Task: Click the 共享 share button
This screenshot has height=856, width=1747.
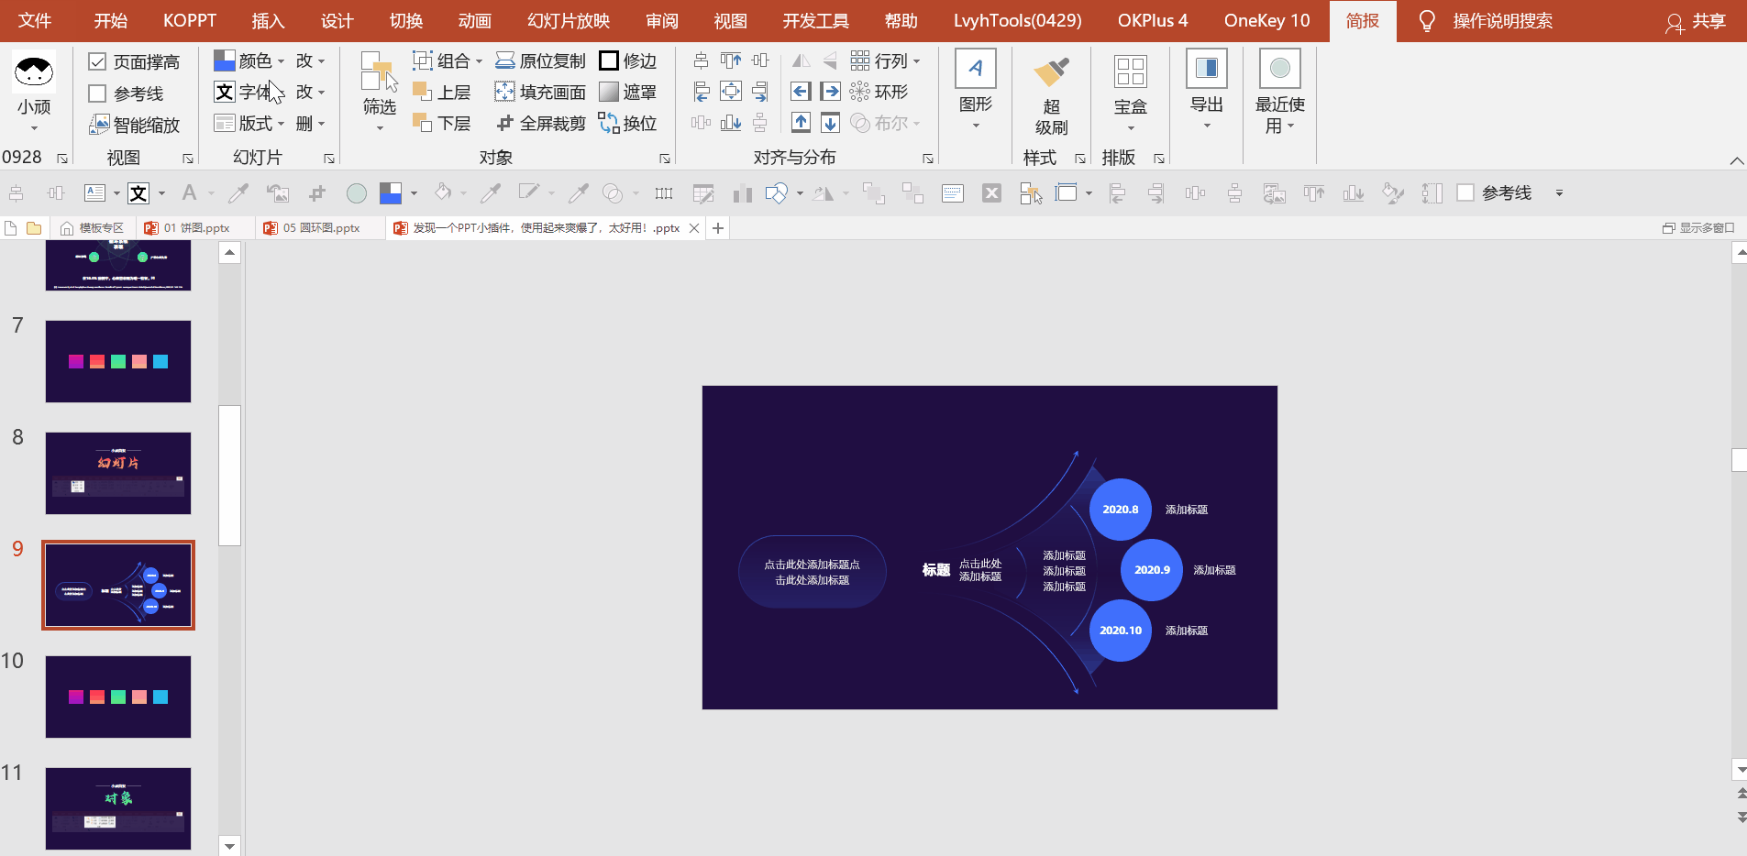Action: click(1696, 21)
